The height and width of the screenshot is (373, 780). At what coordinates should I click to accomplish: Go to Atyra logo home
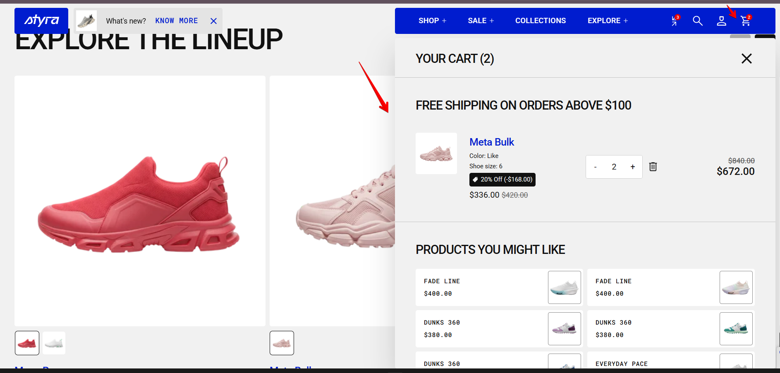(x=41, y=20)
